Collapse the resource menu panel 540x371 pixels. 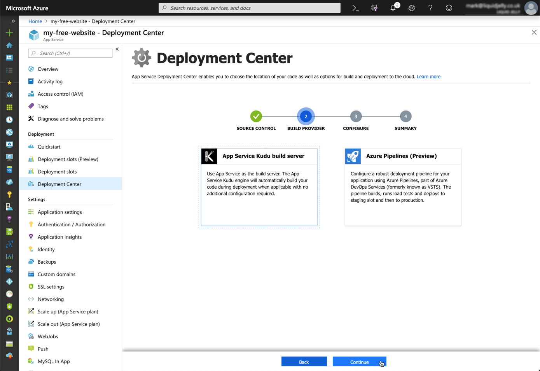pos(117,49)
